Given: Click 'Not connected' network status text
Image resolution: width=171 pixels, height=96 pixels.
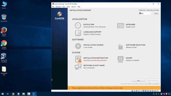Looking at the screenshot, I should tap(89, 68).
